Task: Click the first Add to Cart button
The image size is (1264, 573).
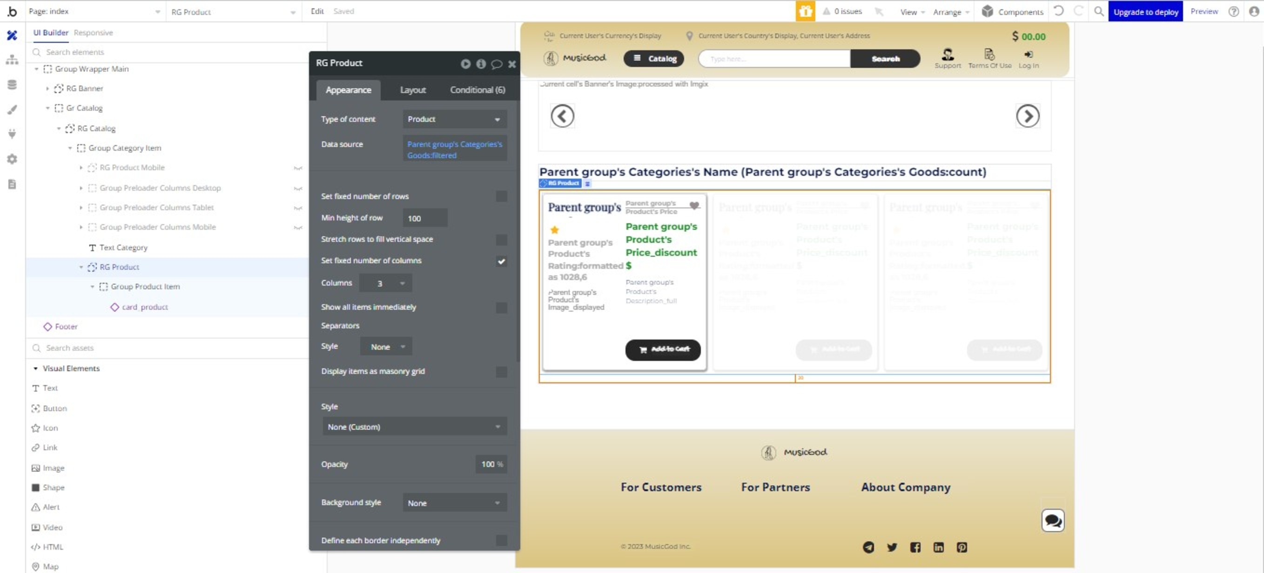Action: click(x=662, y=350)
